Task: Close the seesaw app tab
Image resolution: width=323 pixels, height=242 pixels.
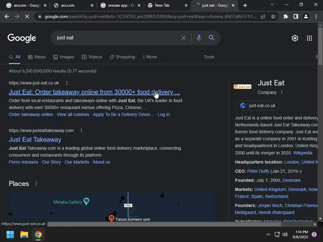Action: (139, 5)
